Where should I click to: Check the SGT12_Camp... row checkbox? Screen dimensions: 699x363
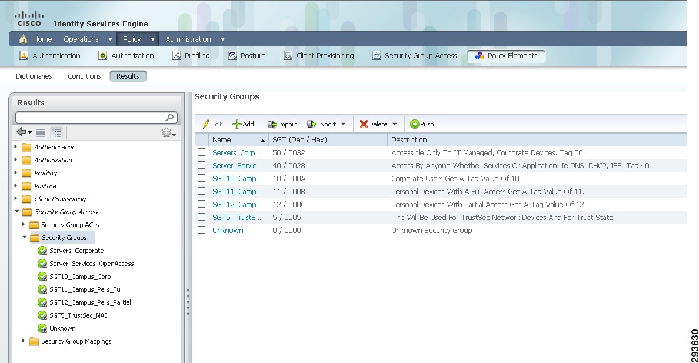(201, 204)
